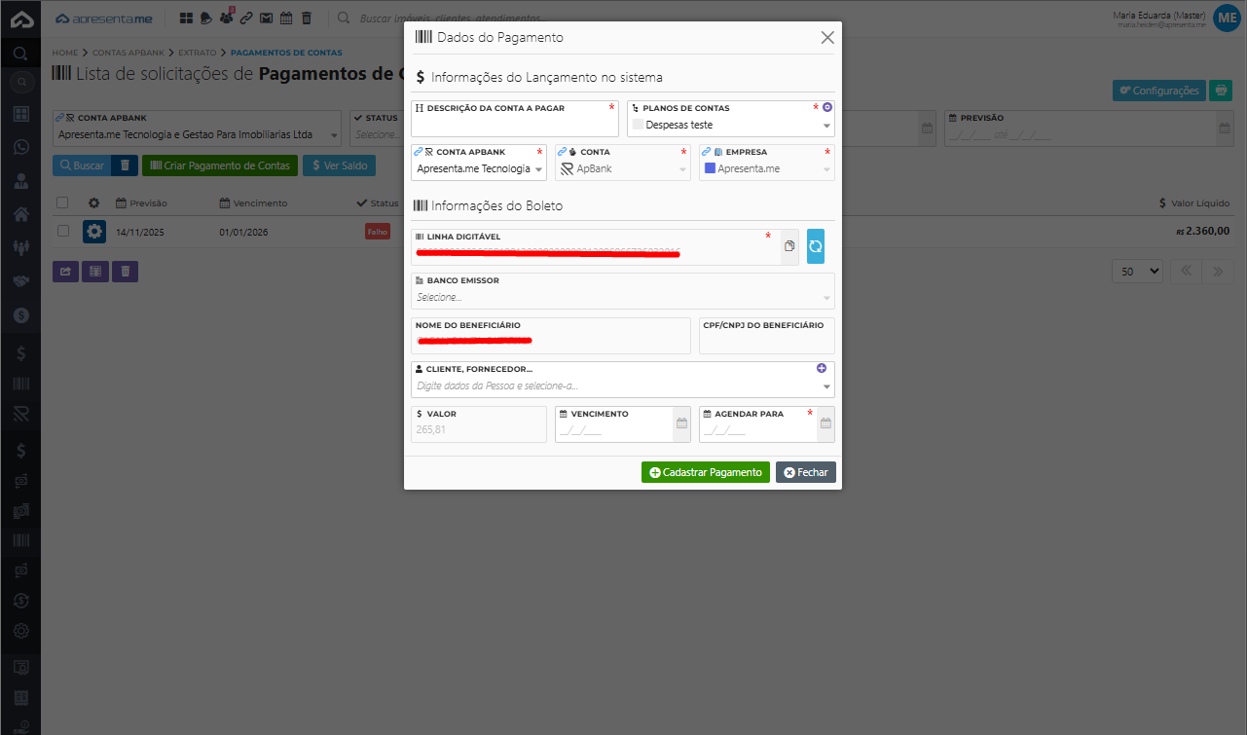This screenshot has height=735, width=1247.
Task: Open the Conta ApBank dropdown in dialog
Action: point(538,169)
